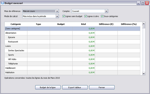Screen dimensions: 150x94
Task: Sort by the Catégorie column header
Action: pos(16,24)
